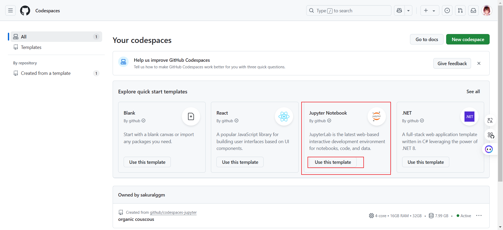Click the github author link under React
The image size is (503, 230).
227,121
